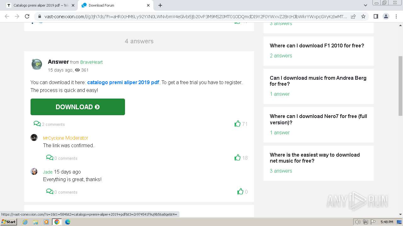The height and width of the screenshot is (226, 403).
Task: Open a new tab with plus button
Action: coord(160,5)
